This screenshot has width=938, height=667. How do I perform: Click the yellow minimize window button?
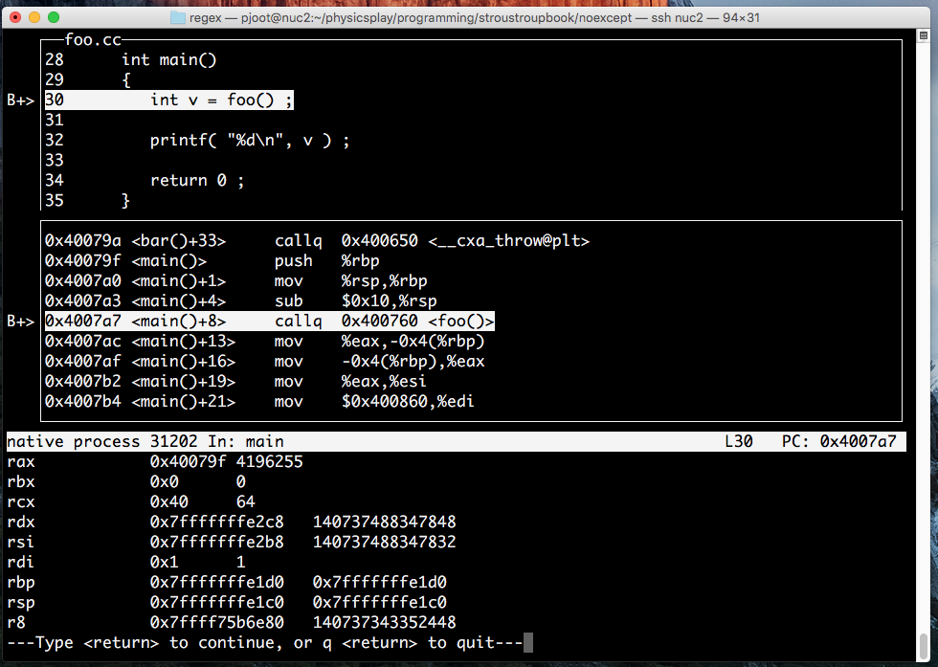34,17
